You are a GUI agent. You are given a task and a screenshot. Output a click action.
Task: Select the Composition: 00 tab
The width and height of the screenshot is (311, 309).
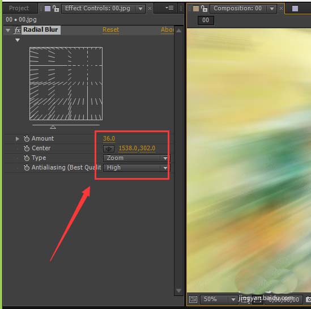(x=237, y=9)
